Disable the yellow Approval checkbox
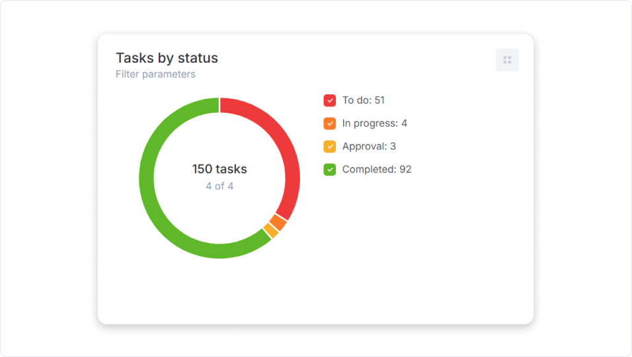Screen dimensions: 632x357 pyautogui.click(x=330, y=146)
